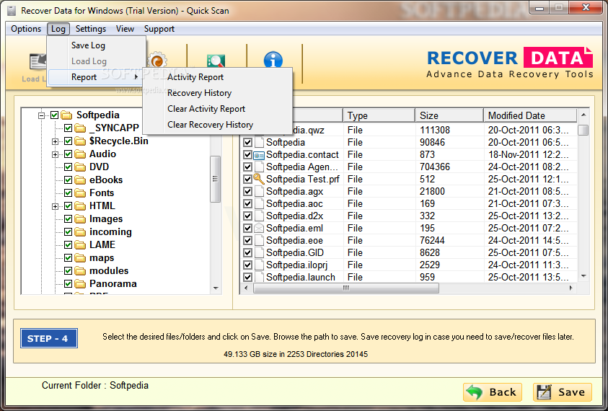The image size is (608, 411).
Task: Click the $Recycle.Bin folder icon
Action: click(80, 141)
